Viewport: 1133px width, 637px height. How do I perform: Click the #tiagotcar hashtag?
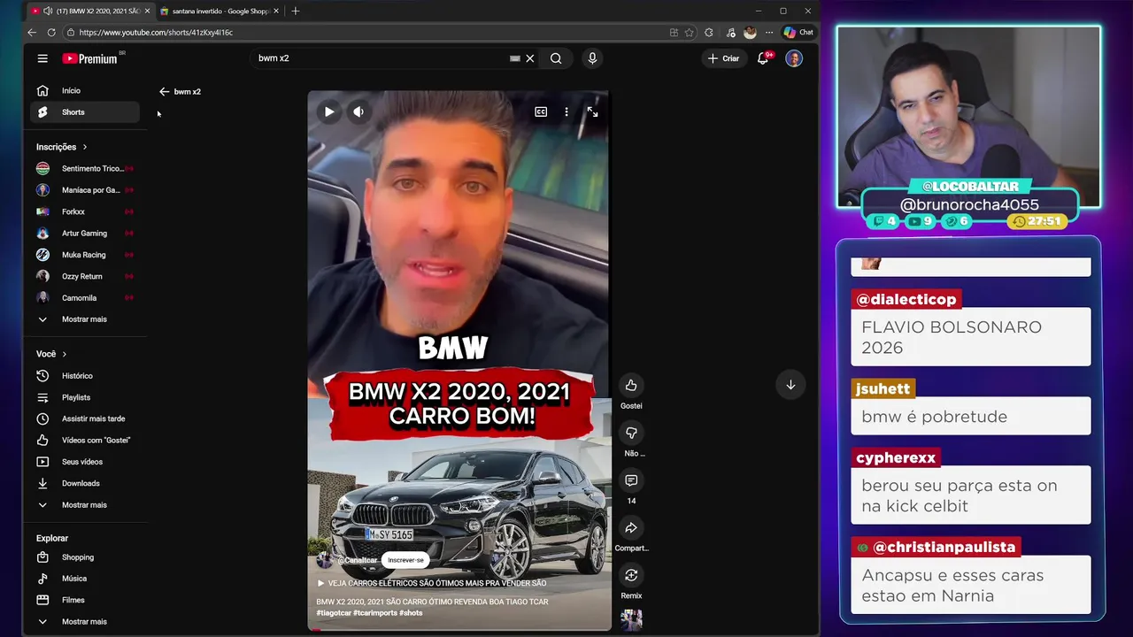tap(333, 613)
